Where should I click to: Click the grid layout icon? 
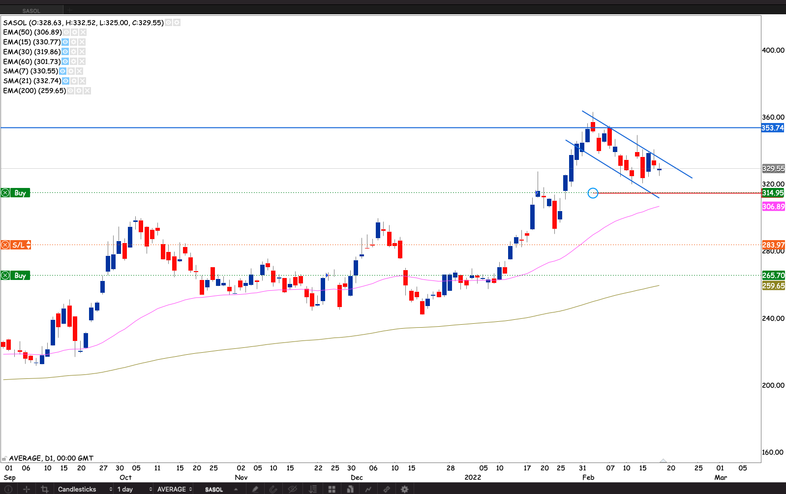pos(332,489)
